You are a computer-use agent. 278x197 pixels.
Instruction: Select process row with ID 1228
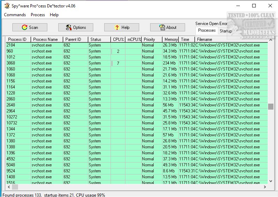click(137, 93)
